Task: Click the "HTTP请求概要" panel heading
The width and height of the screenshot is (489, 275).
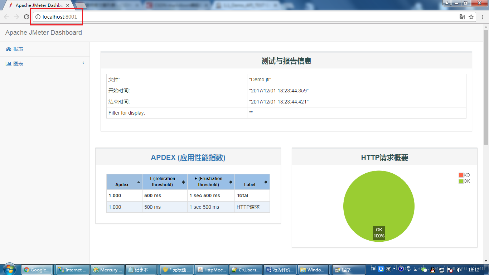Action: pos(385,158)
